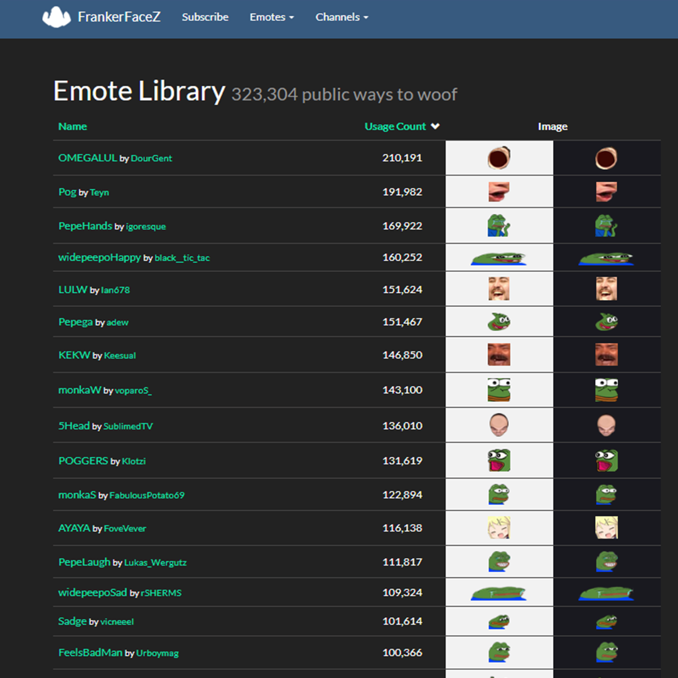
Task: Expand the Channels dropdown menu
Action: click(342, 17)
